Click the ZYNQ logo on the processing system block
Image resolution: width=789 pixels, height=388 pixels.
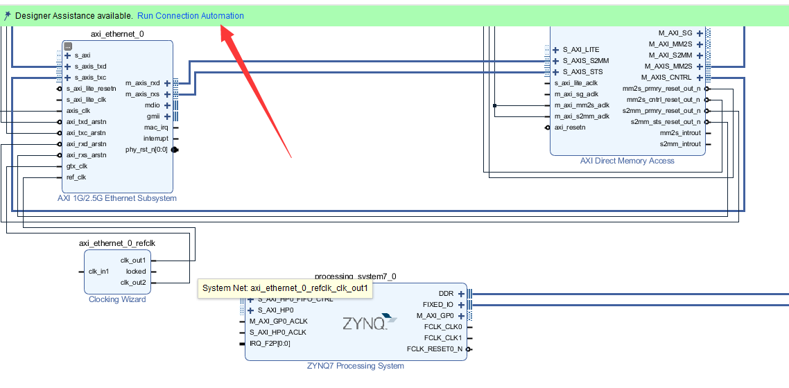(370, 323)
